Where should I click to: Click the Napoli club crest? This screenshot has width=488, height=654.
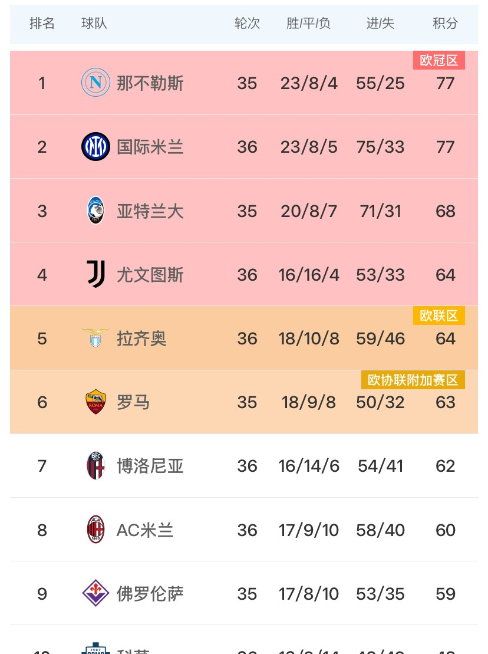click(x=95, y=83)
